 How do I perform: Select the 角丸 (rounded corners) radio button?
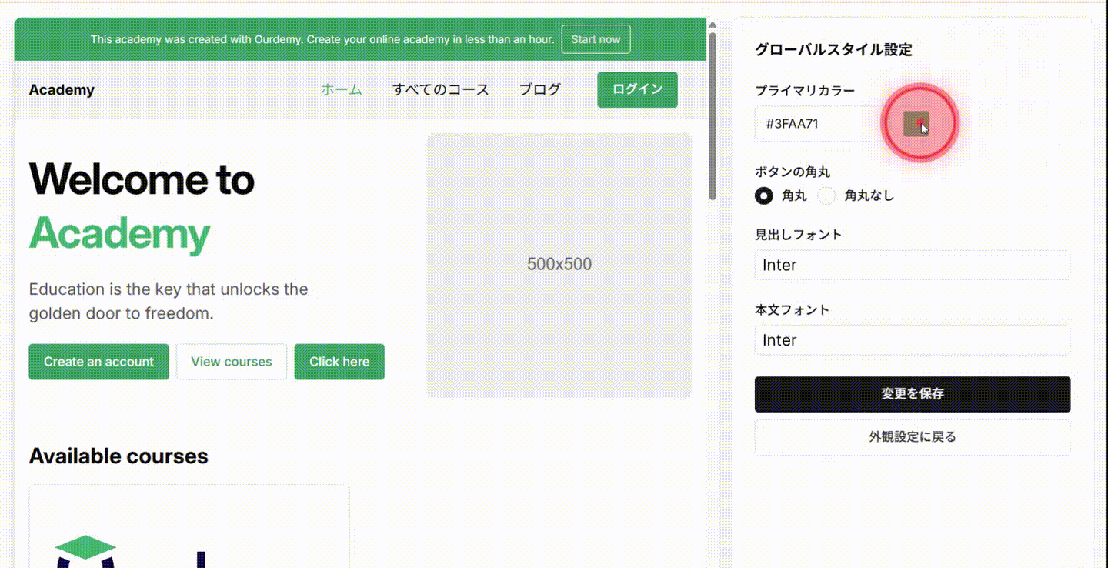763,195
